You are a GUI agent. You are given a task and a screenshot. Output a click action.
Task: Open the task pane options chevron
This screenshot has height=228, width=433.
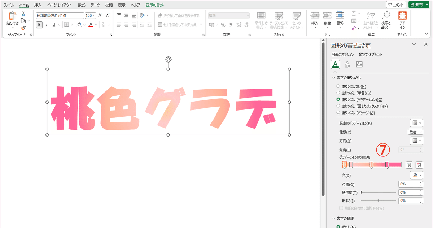[415, 44]
